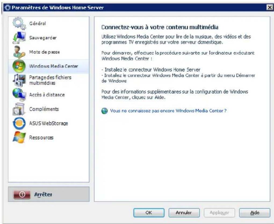The image size is (274, 224).
Task: Switch to Mots de passe section
Action: 44,52
